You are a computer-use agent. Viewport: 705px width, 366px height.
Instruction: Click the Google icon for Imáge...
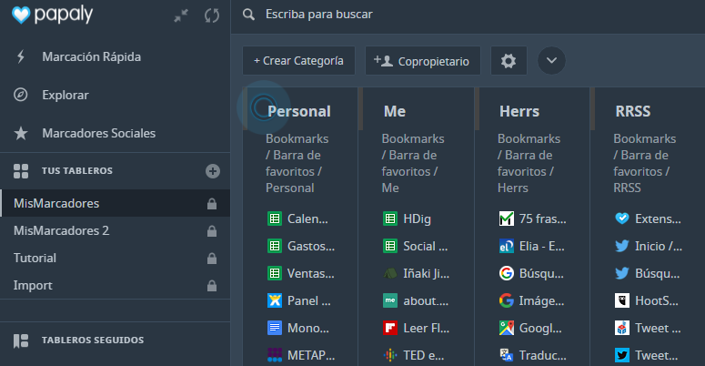tap(507, 300)
